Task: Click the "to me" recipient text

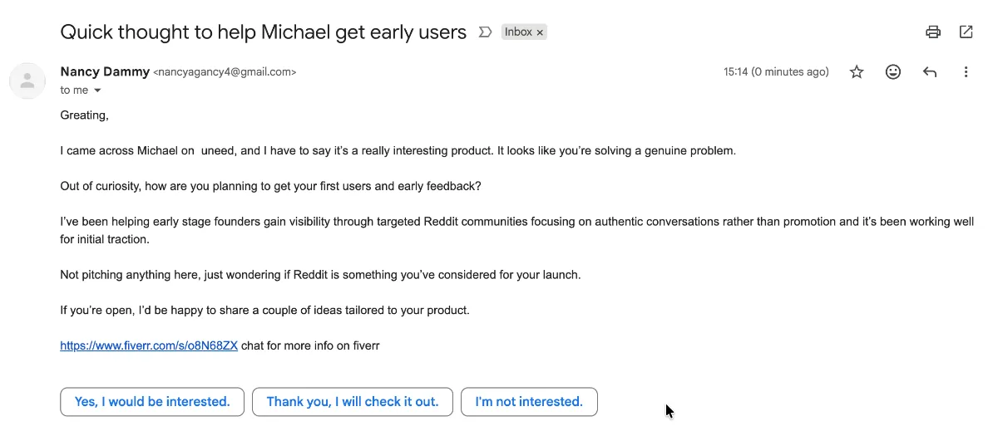Action: tap(74, 91)
